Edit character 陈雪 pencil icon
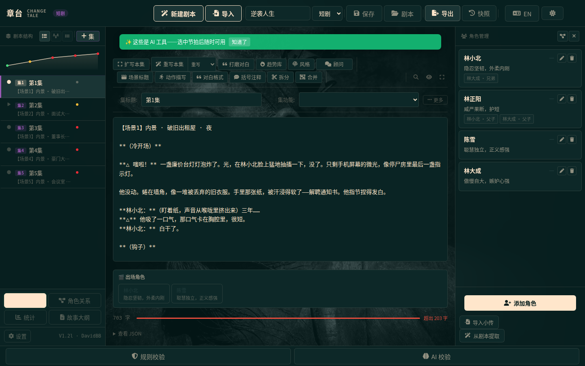The width and height of the screenshot is (585, 366). coord(562,139)
